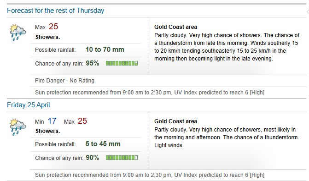The height and width of the screenshot is (181, 309).
Task: Click Friday's 'Gold Coast area' heading
Action: tap(175, 121)
